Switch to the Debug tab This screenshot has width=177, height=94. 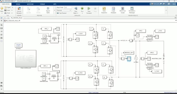tap(18, 4)
